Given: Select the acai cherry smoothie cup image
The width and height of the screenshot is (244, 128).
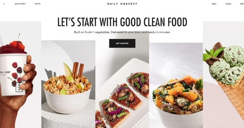Looking at the screenshot, I should (21, 75).
